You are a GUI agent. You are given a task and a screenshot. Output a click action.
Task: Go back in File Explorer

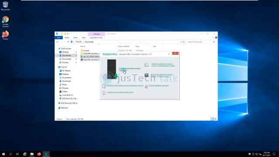57,42
